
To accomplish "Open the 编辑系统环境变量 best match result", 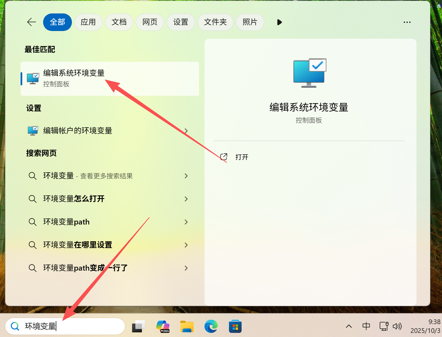I will pyautogui.click(x=110, y=78).
